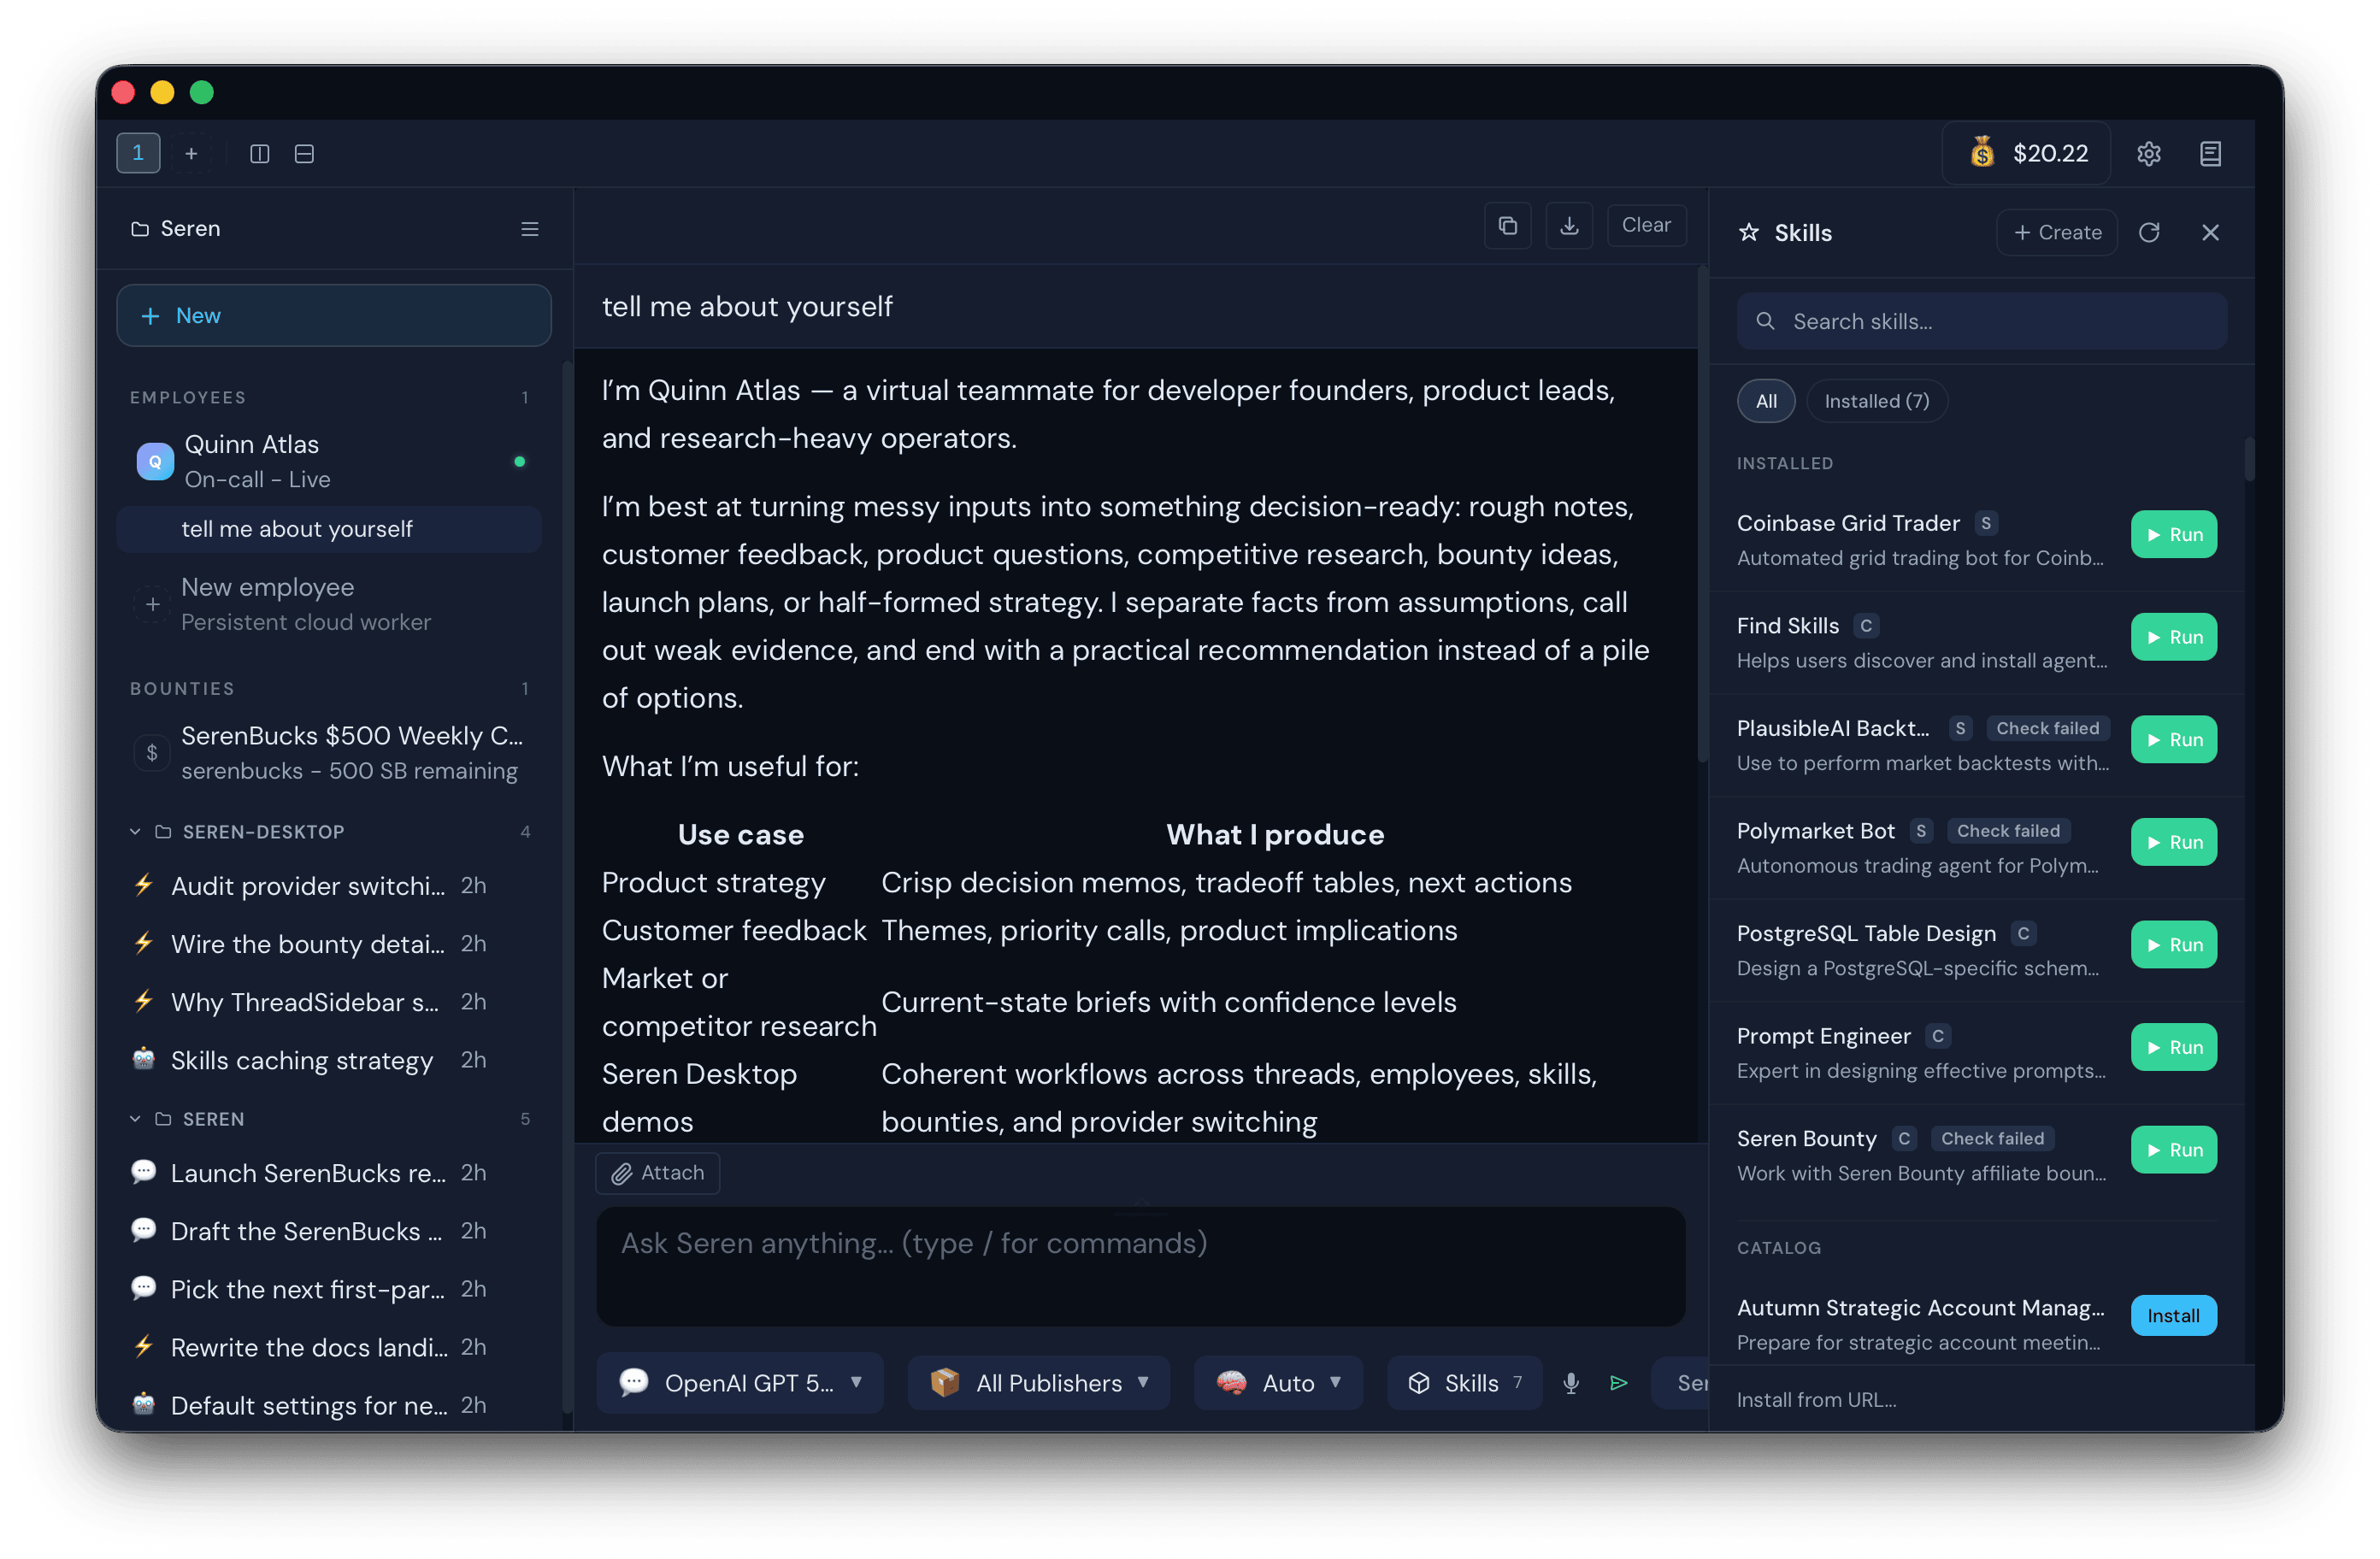Run the Prompt Engineer skill
This screenshot has width=2380, height=1559.
tap(2173, 1047)
